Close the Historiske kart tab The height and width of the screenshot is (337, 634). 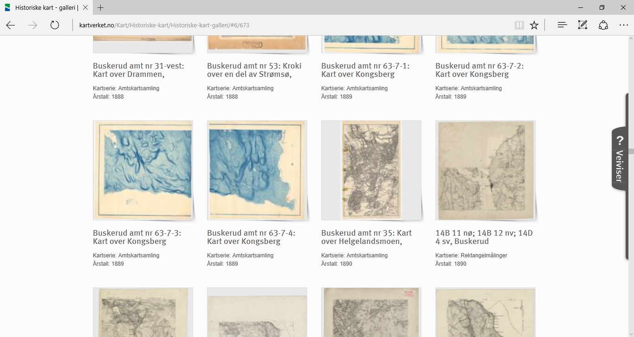pyautogui.click(x=86, y=7)
